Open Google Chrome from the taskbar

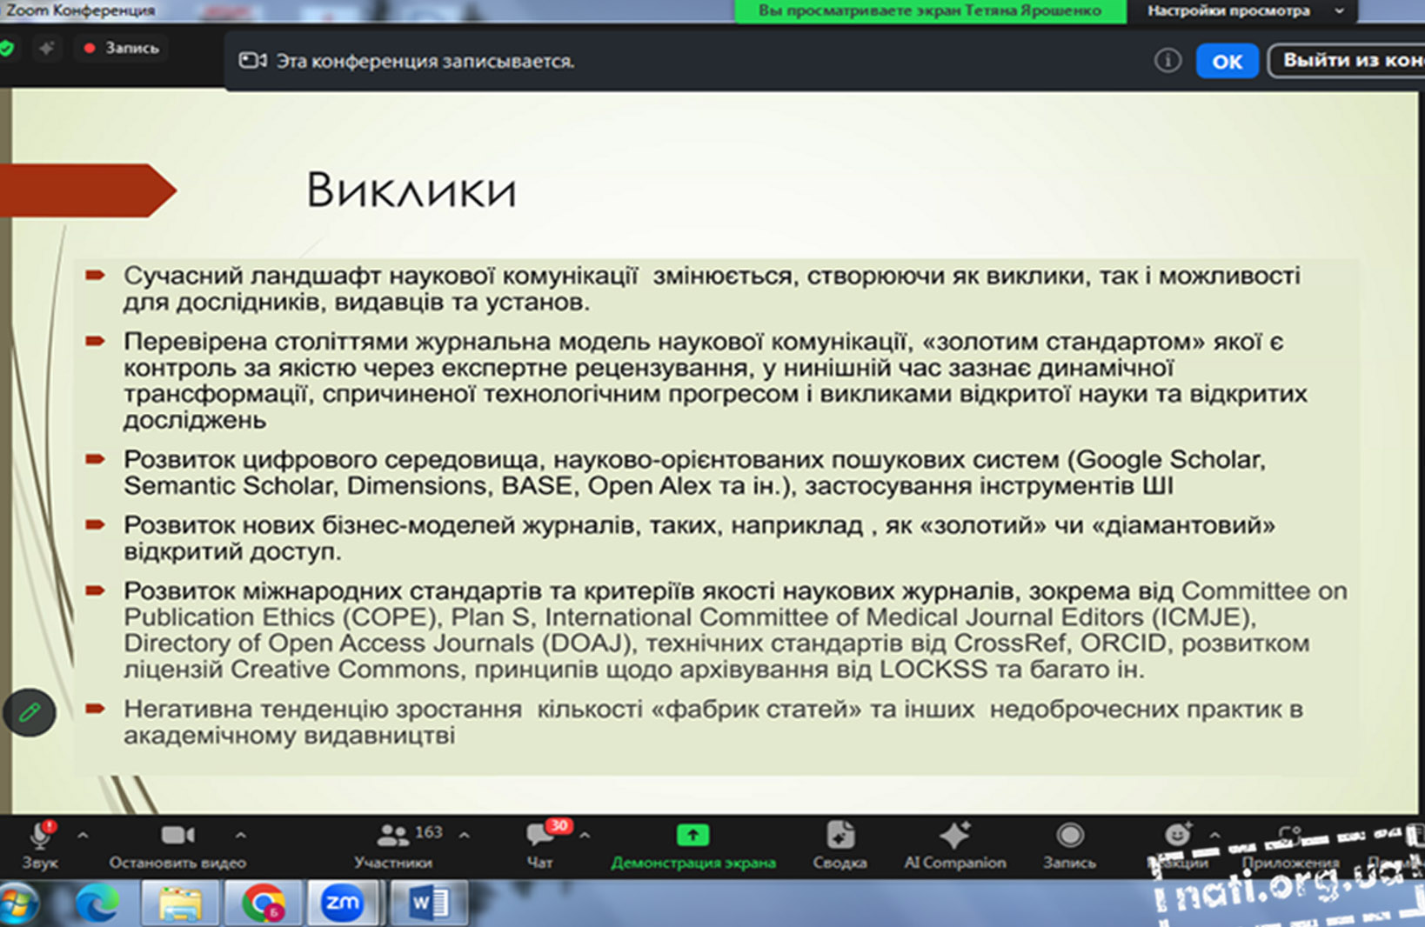pos(262,904)
